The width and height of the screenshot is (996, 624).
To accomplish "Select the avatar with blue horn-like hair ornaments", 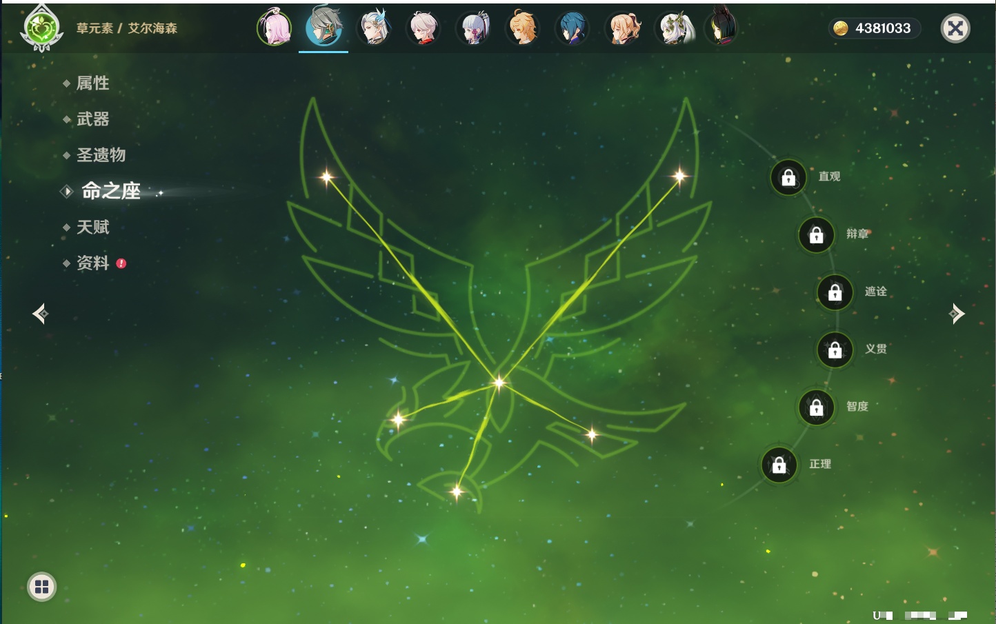I will click(374, 28).
